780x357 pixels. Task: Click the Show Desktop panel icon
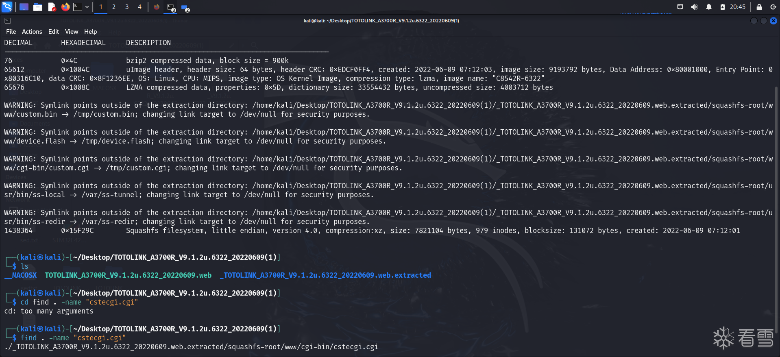24,7
